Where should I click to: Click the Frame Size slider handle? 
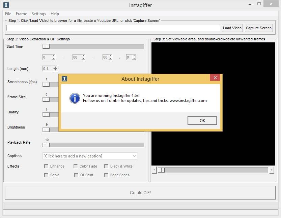pyautogui.click(x=46, y=100)
